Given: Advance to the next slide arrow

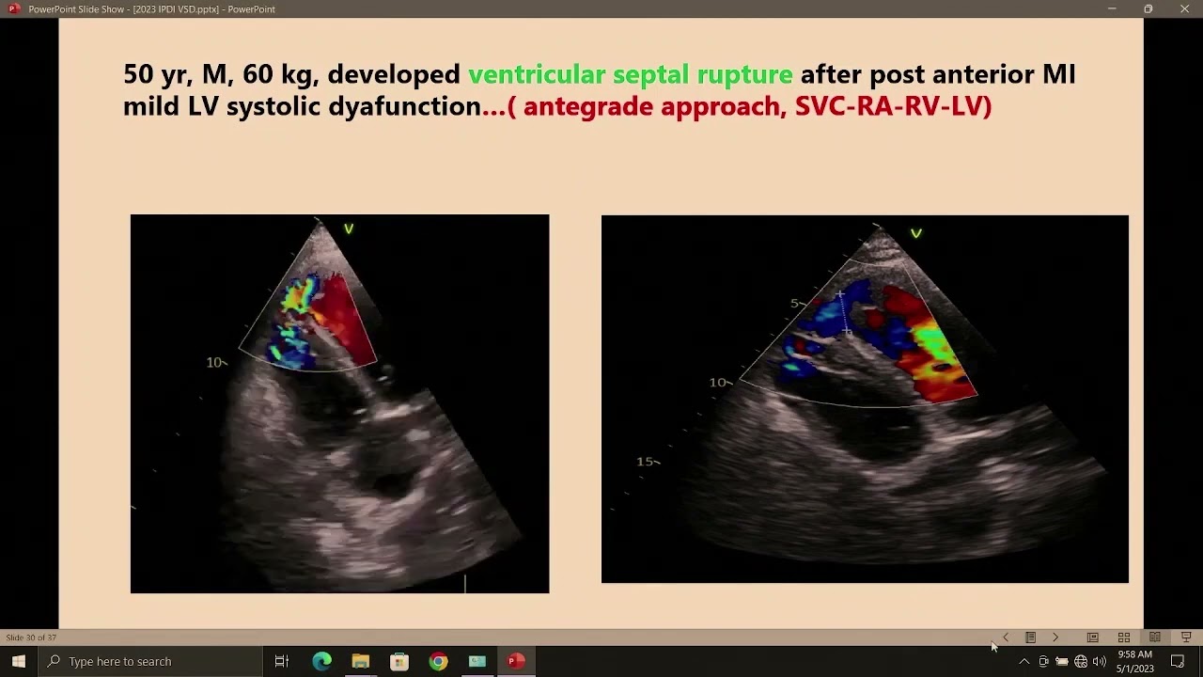Looking at the screenshot, I should [x=1055, y=638].
